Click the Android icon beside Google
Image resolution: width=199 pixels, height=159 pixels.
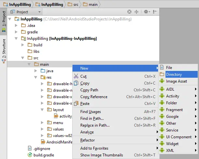pyautogui.click(x=162, y=116)
